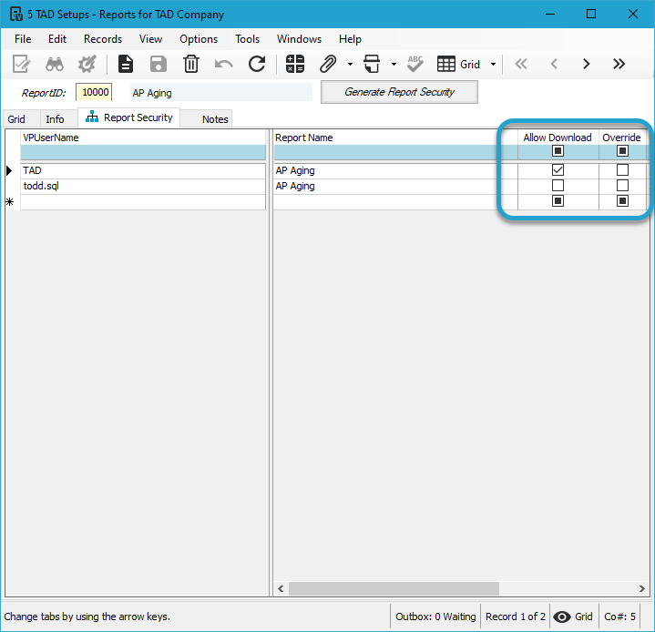Open the Tools menu
Screen dimensions: 655x632
click(x=247, y=39)
